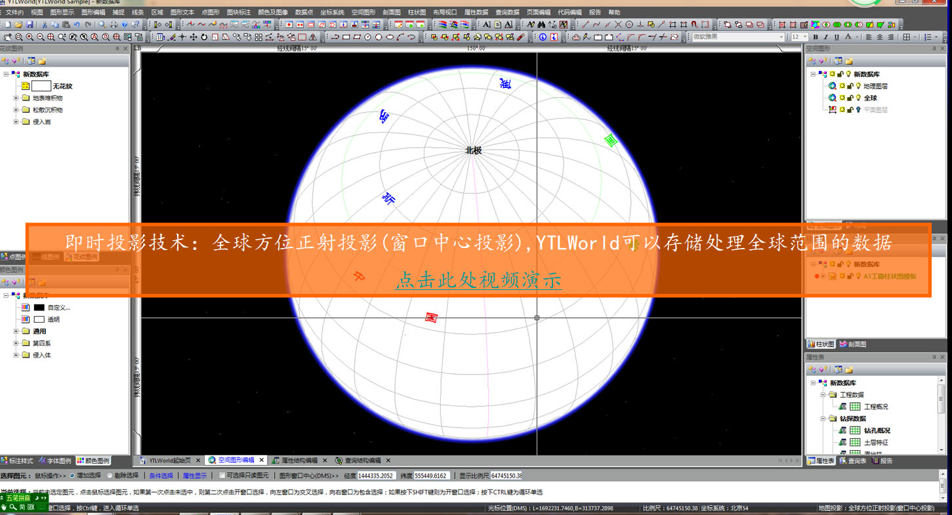Click the white 透明 color swatch
The width and height of the screenshot is (952, 515).
click(39, 319)
